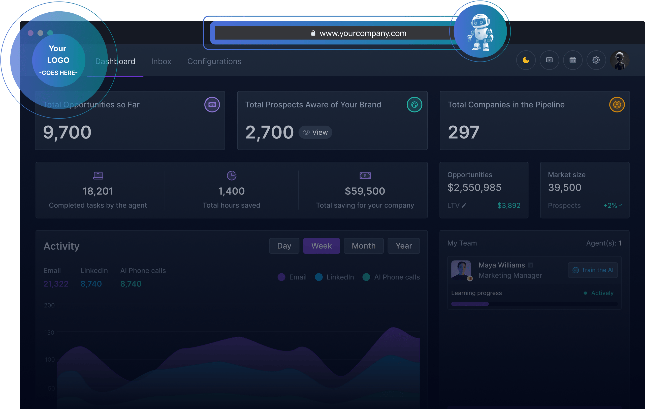
Task: Click the 8,740 count under LinkedIn
Action: 91,284
